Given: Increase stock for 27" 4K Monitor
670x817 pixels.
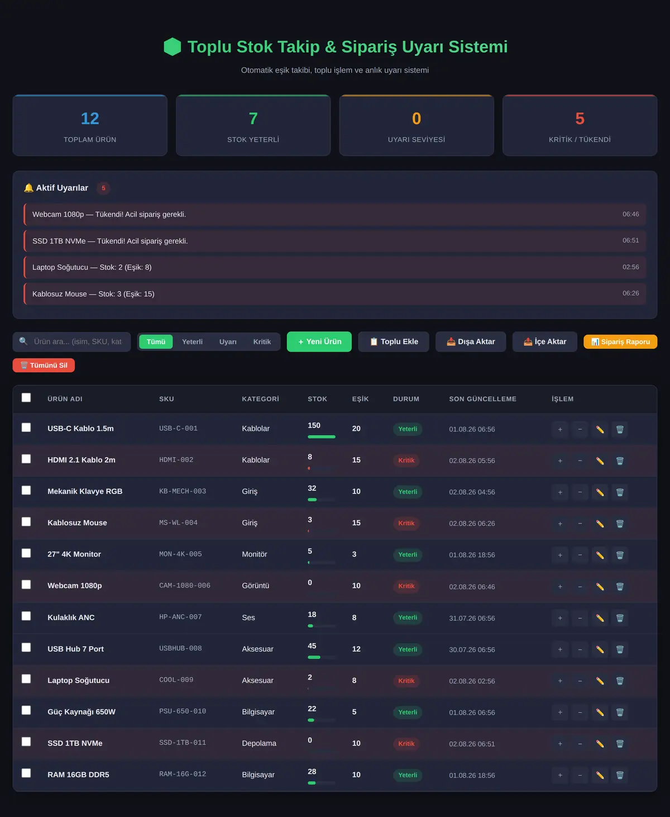Looking at the screenshot, I should pyautogui.click(x=560, y=555).
